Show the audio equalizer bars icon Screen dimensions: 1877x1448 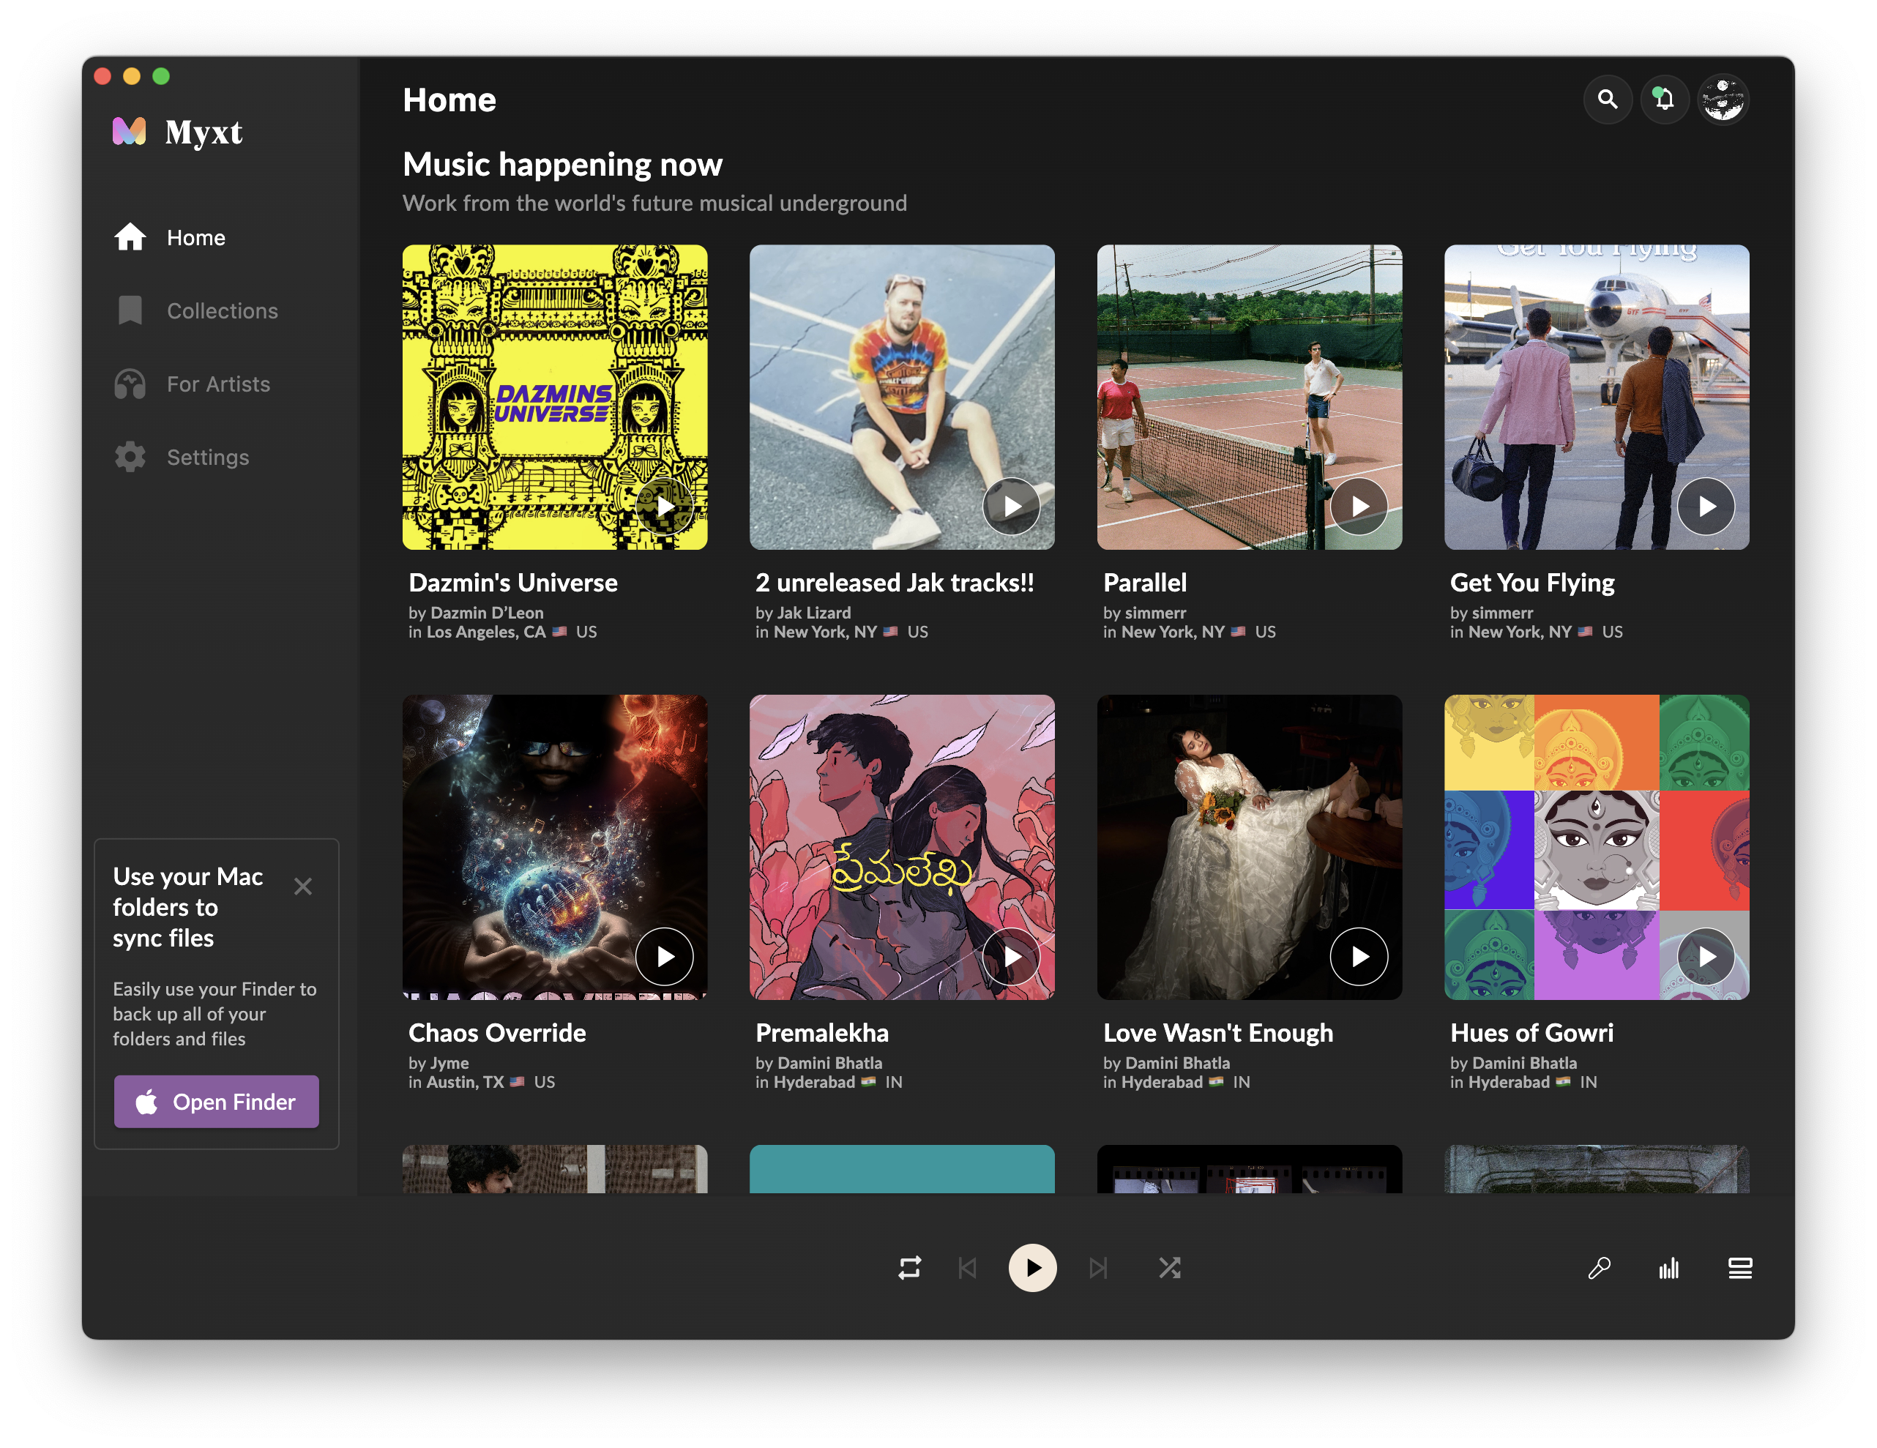pos(1669,1267)
